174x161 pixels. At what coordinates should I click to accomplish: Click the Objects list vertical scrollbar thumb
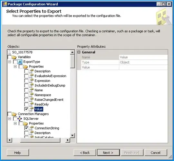pos(72,61)
